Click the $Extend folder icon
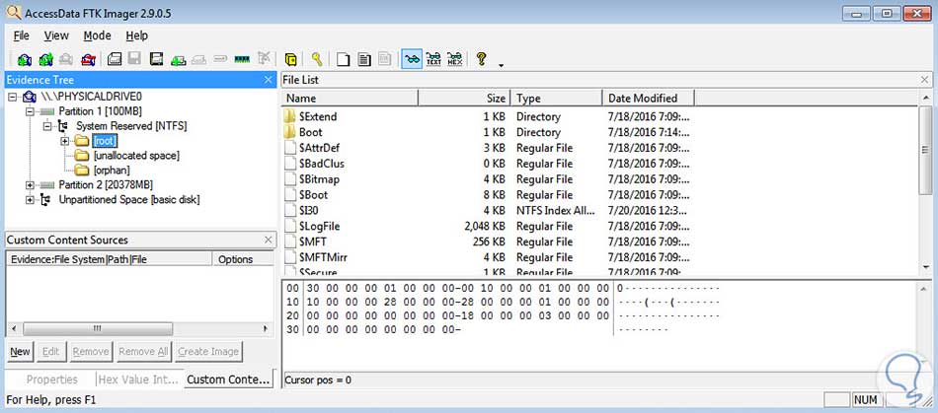 point(290,117)
